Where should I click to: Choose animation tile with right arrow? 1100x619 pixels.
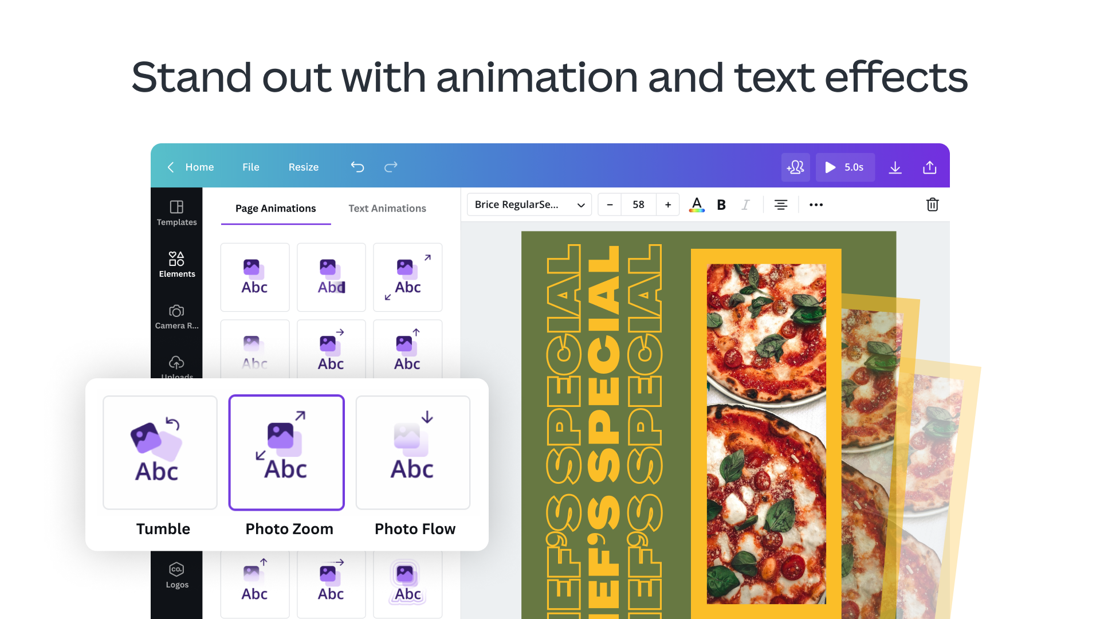331,350
